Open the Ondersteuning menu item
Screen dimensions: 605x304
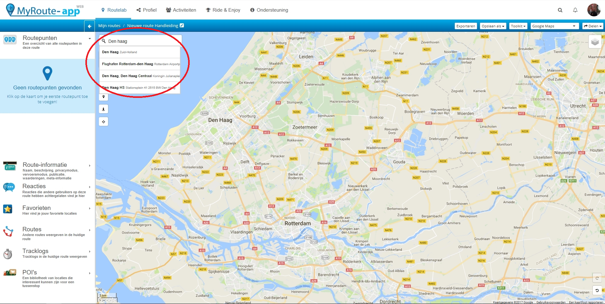pos(269,10)
